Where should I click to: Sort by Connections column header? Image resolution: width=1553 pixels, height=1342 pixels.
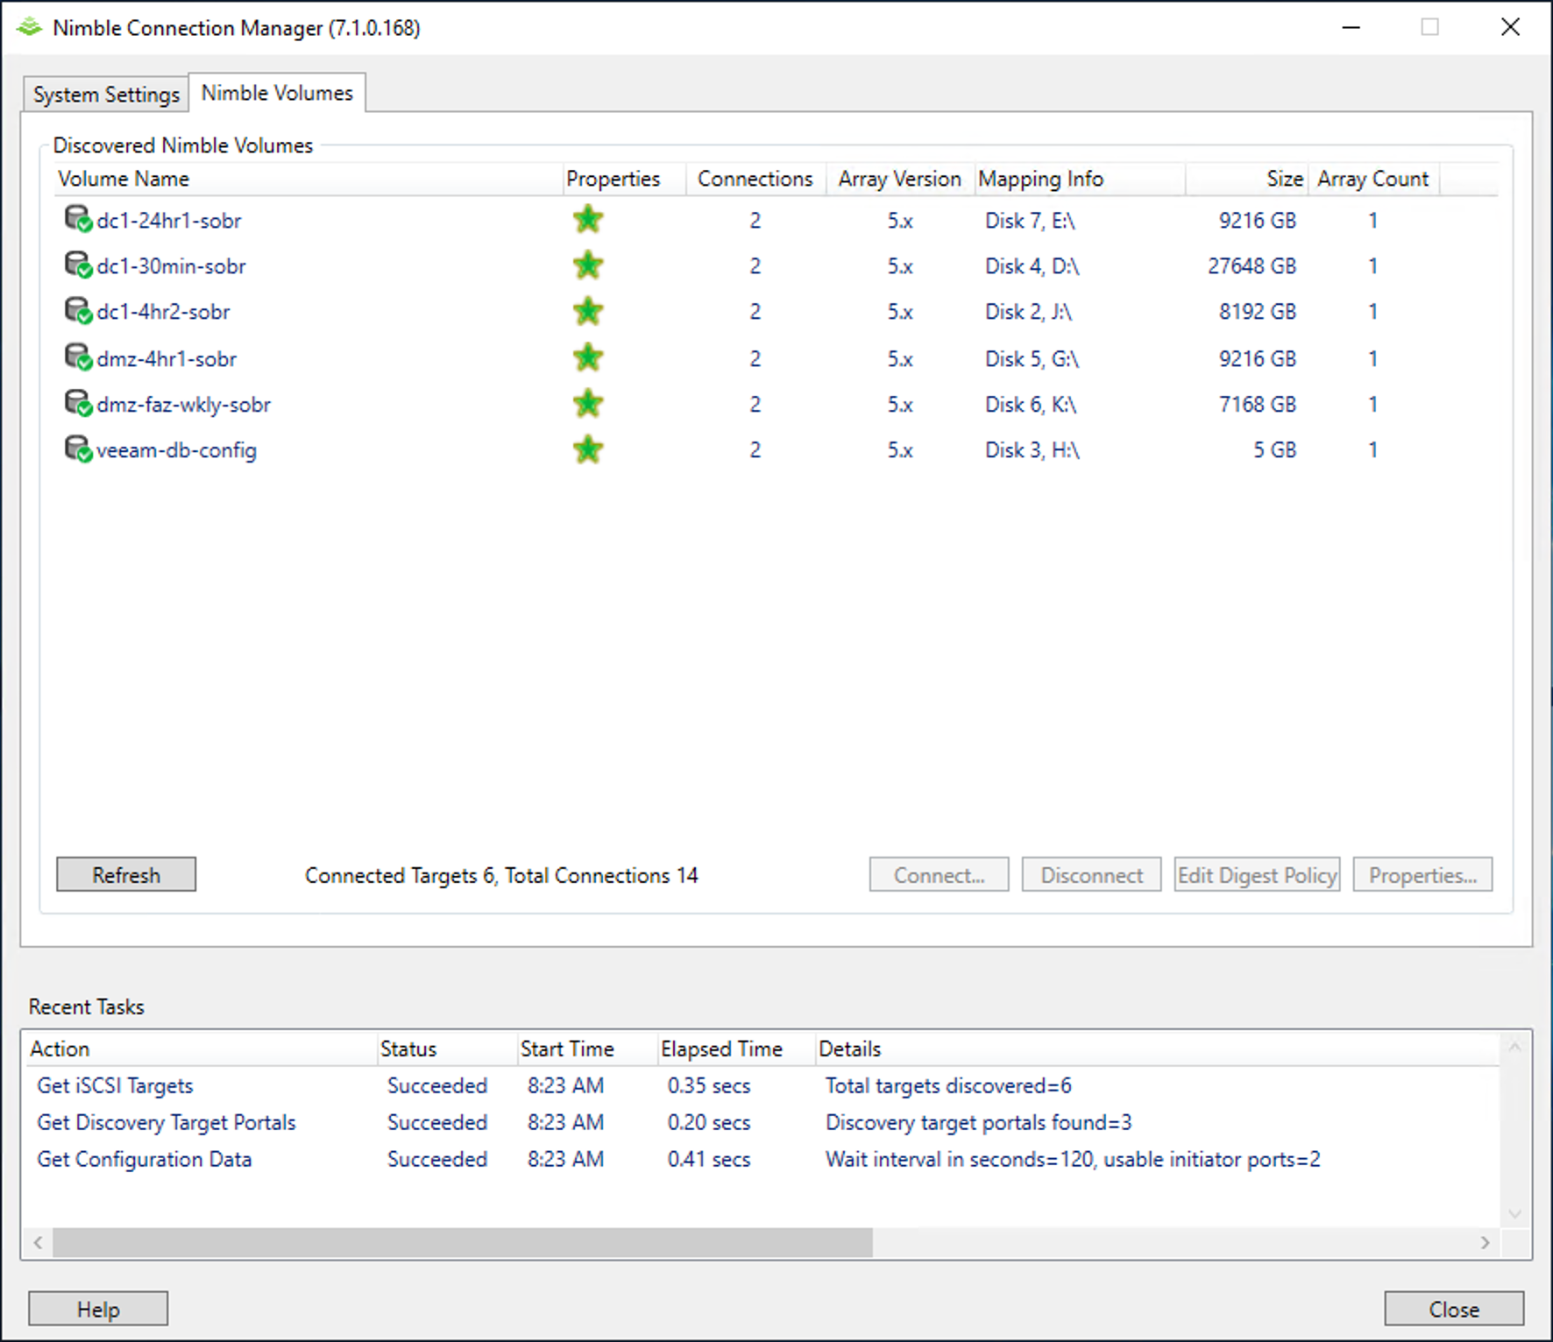755,179
